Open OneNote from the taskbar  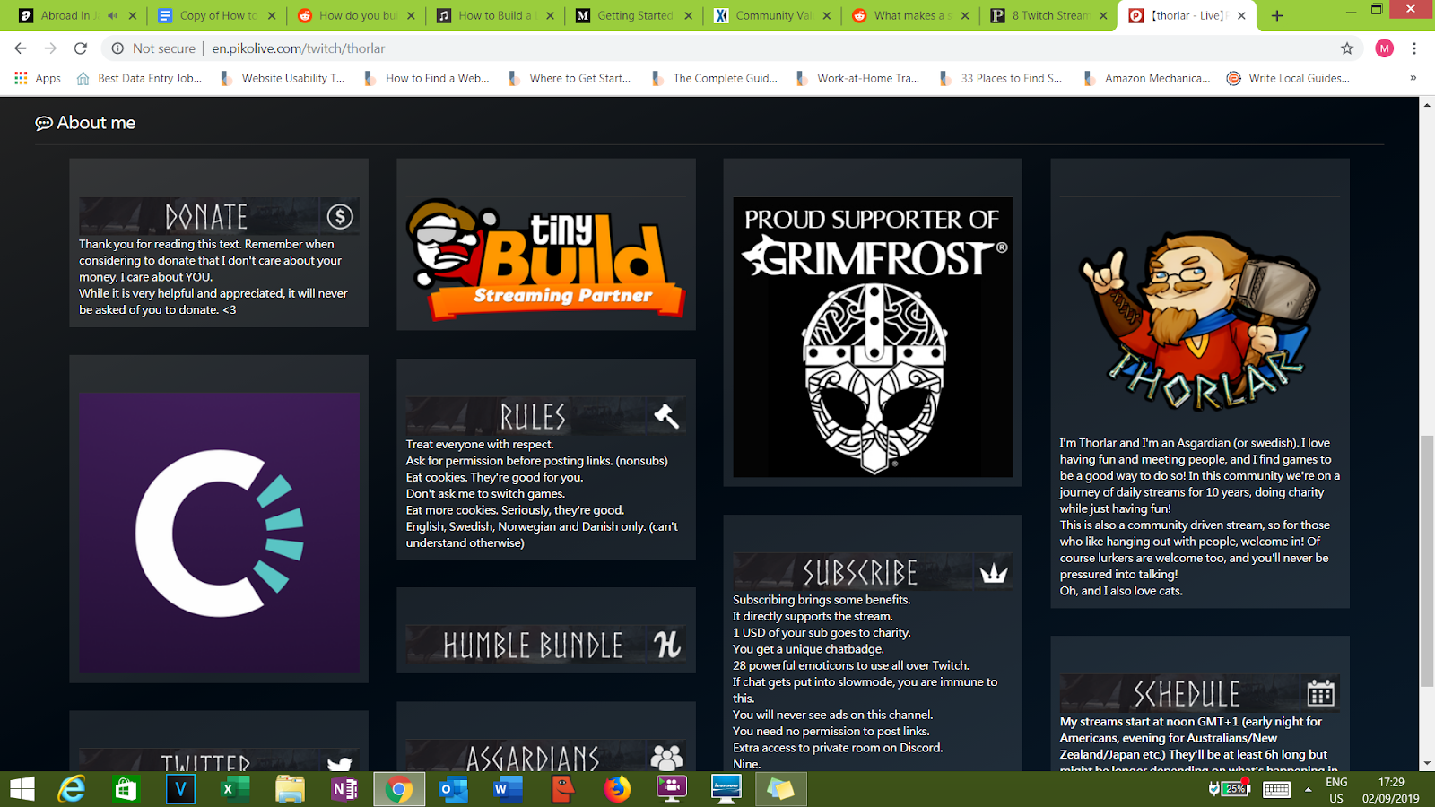click(344, 789)
